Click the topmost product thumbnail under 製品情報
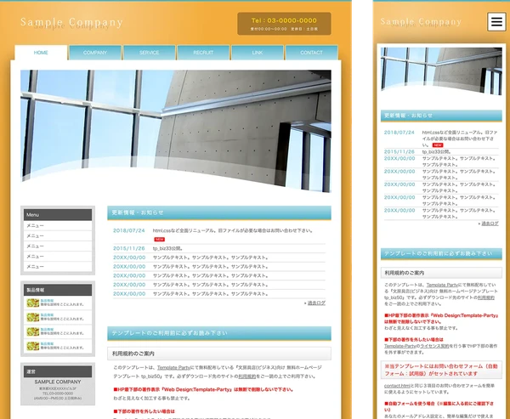Viewport: 510px width, 419px height. [x=33, y=303]
